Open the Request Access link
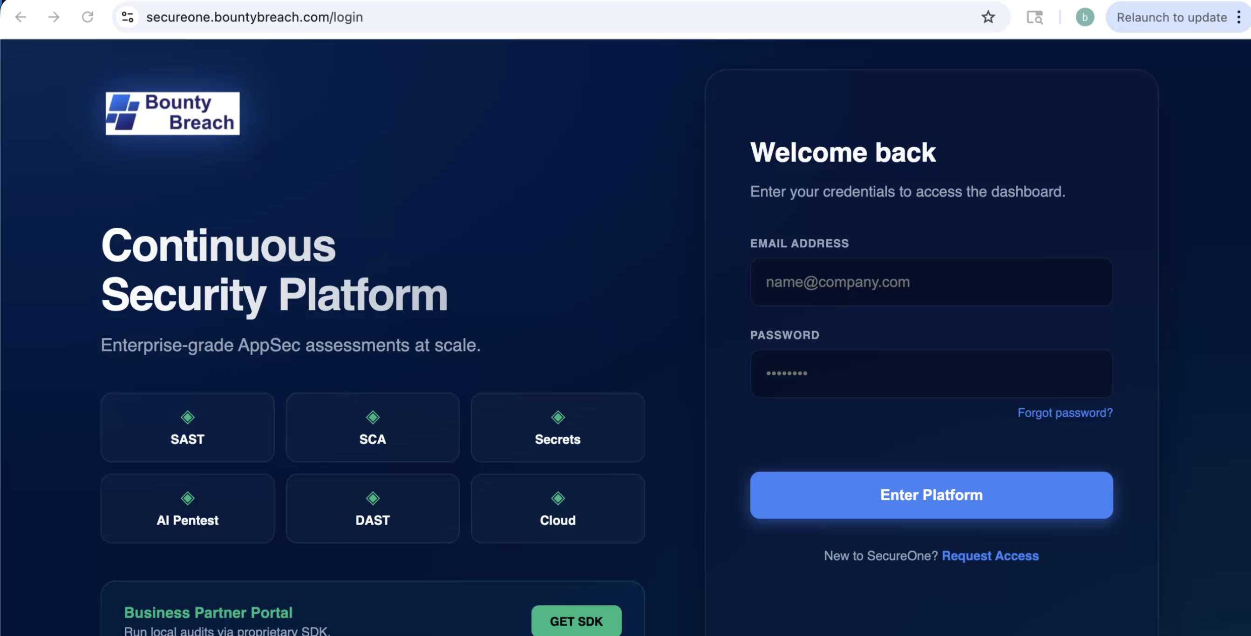 (x=990, y=555)
